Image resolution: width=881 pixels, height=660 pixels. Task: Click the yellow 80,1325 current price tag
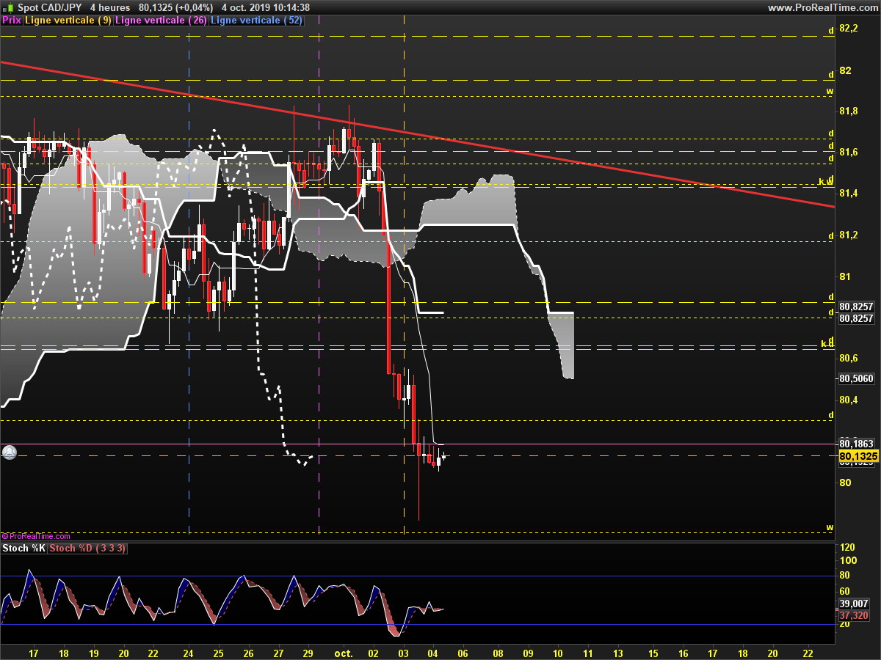pos(858,456)
